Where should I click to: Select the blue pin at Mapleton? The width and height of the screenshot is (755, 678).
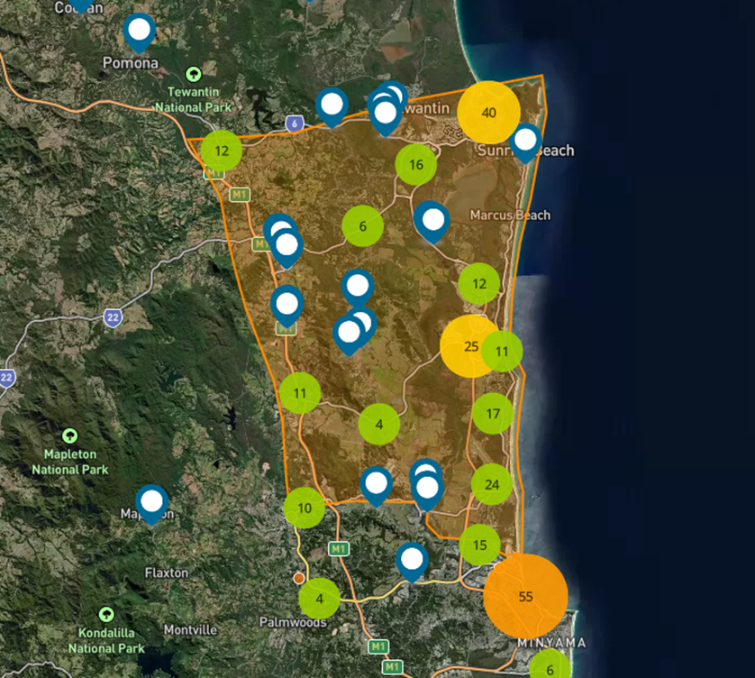point(152,501)
